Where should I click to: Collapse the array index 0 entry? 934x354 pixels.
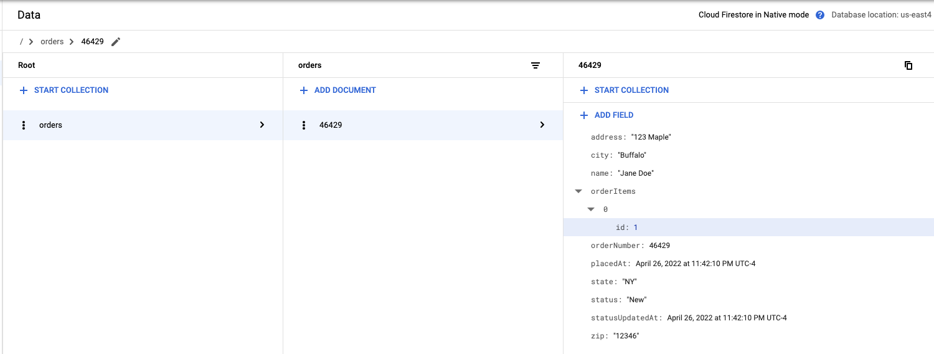point(591,209)
